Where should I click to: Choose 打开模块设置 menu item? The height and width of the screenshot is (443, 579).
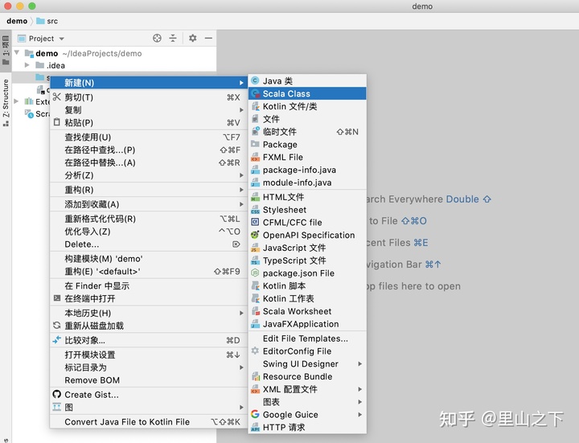click(148, 355)
